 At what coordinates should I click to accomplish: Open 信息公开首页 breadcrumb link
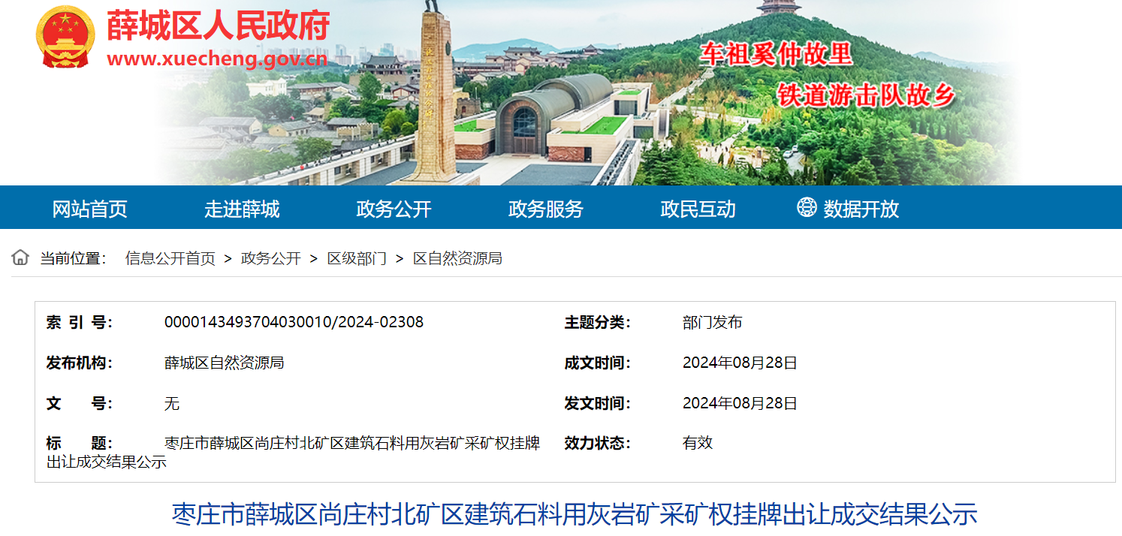(170, 258)
